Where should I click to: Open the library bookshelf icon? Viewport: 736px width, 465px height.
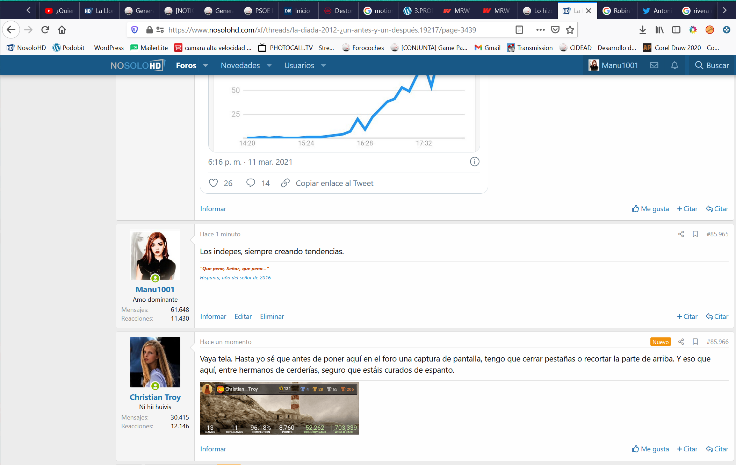click(x=659, y=30)
